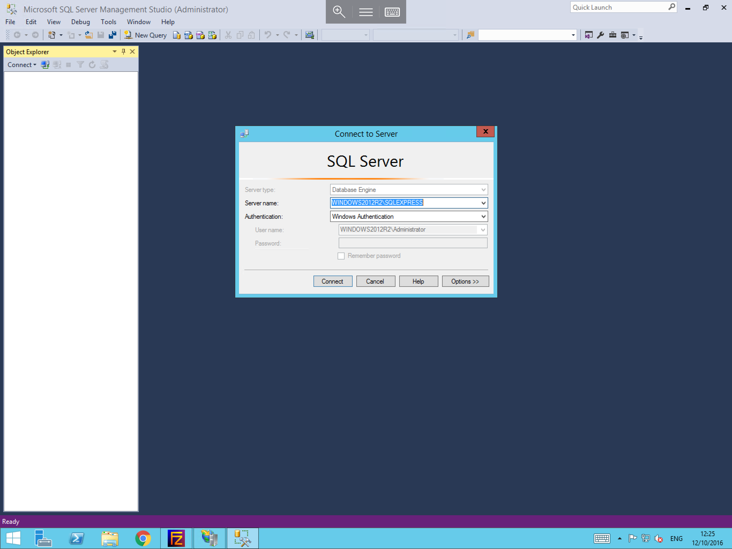Click the Navigate Forward arrow icon

click(x=35, y=35)
